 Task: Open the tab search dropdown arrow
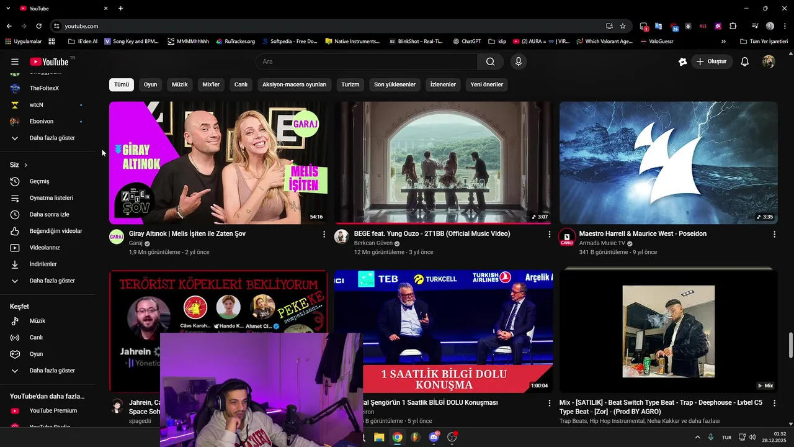[8, 8]
